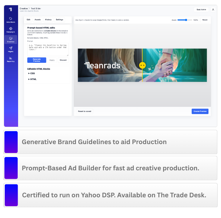Click the Discard button

(x=63, y=60)
